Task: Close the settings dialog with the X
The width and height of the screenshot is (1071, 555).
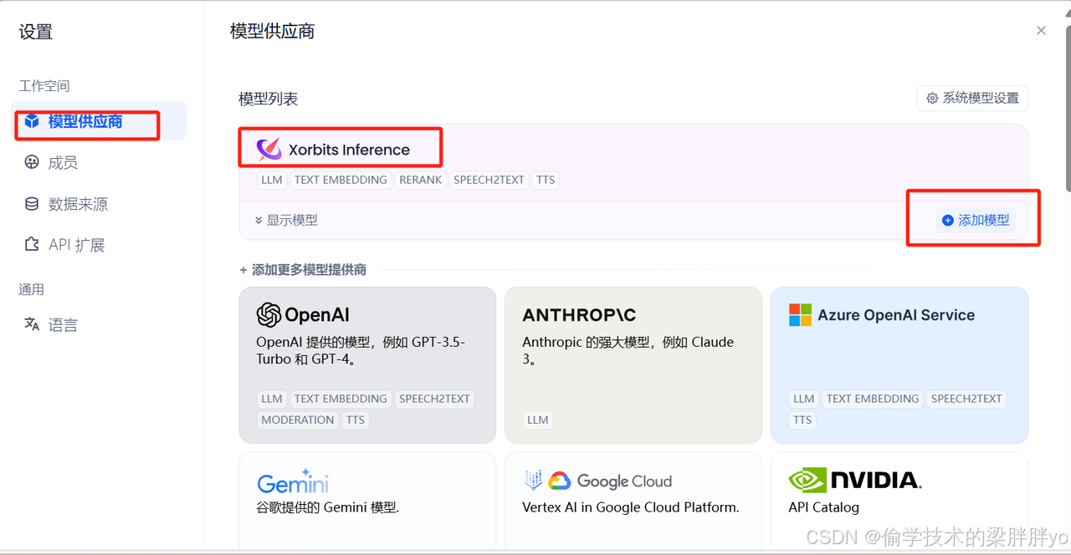Action: [x=1041, y=30]
